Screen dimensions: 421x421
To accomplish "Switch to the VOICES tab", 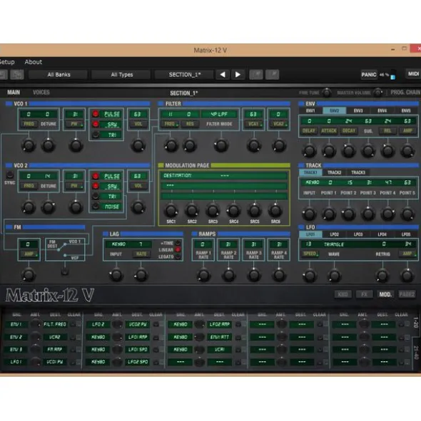I will click(41, 93).
